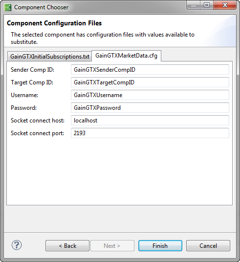Click the Component Configuration Files heading

pos(54,23)
